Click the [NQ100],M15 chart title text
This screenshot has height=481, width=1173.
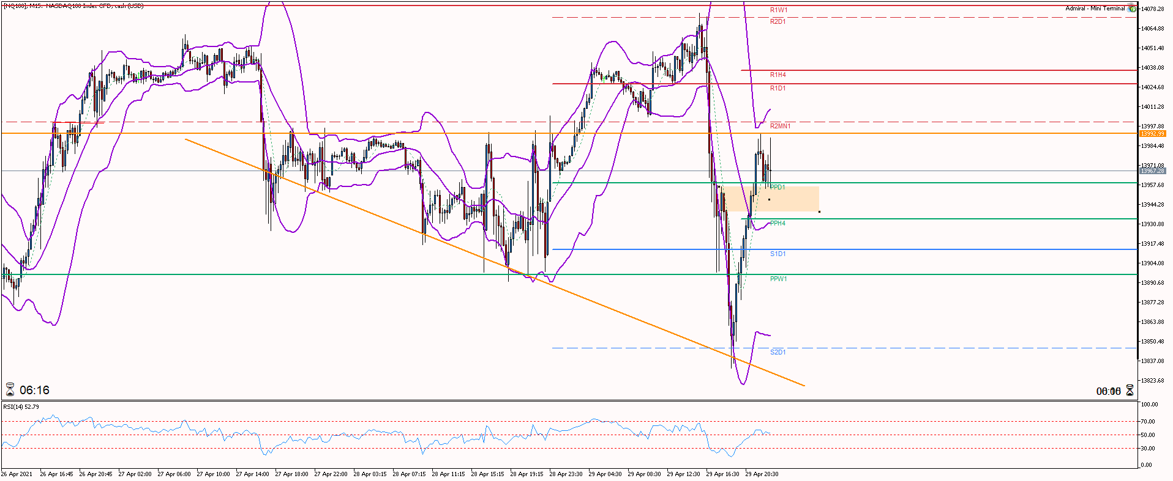tap(73, 6)
